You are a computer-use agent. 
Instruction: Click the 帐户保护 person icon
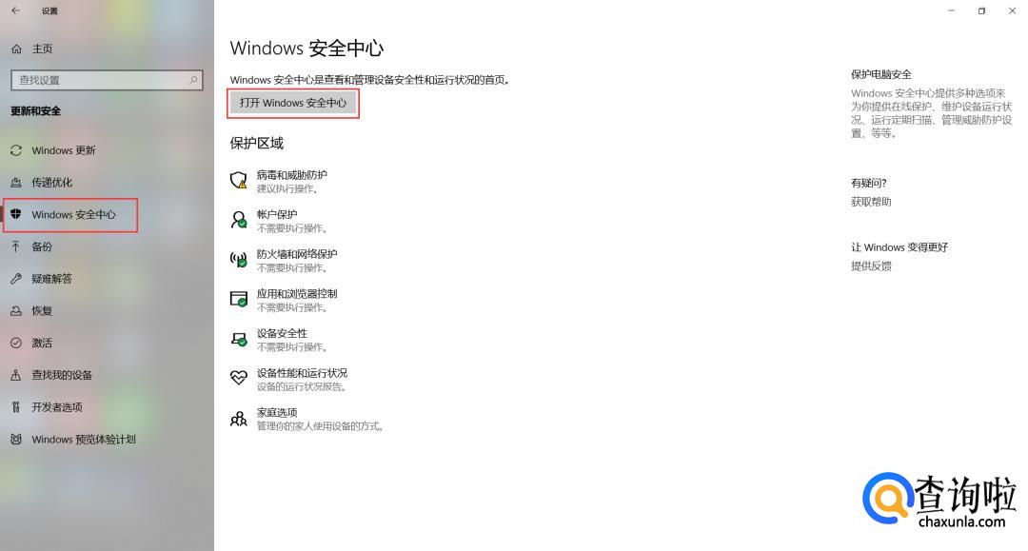point(239,220)
